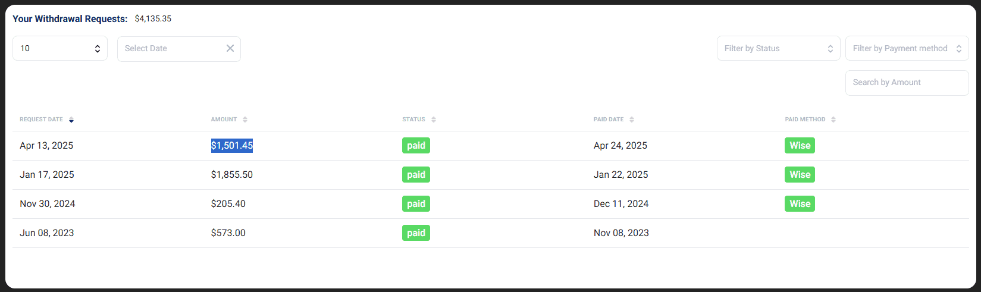Click the paid badge for Apr 13, 2025
The width and height of the screenshot is (981, 292).
click(416, 146)
